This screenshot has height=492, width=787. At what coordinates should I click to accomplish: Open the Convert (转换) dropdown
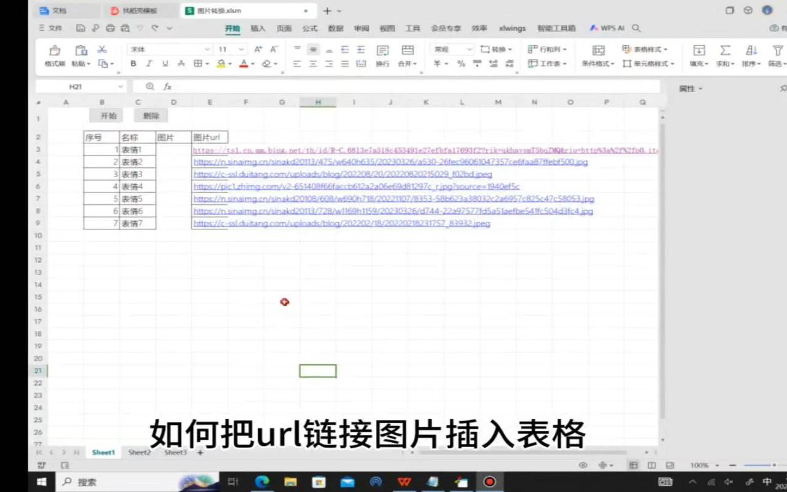point(497,49)
